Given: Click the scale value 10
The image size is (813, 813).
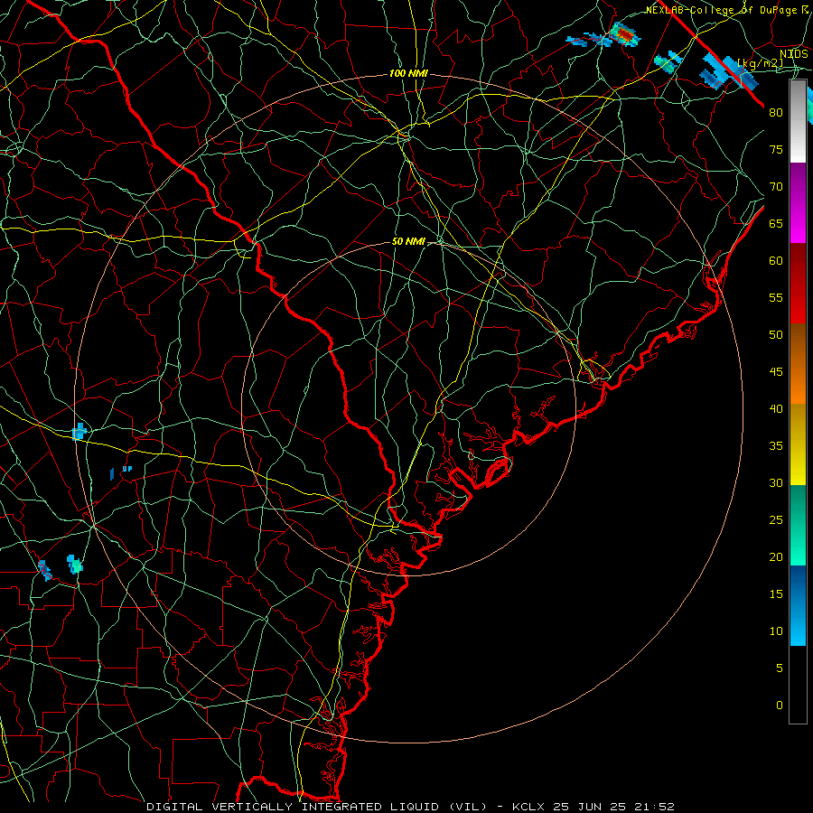Looking at the screenshot, I should tap(776, 631).
